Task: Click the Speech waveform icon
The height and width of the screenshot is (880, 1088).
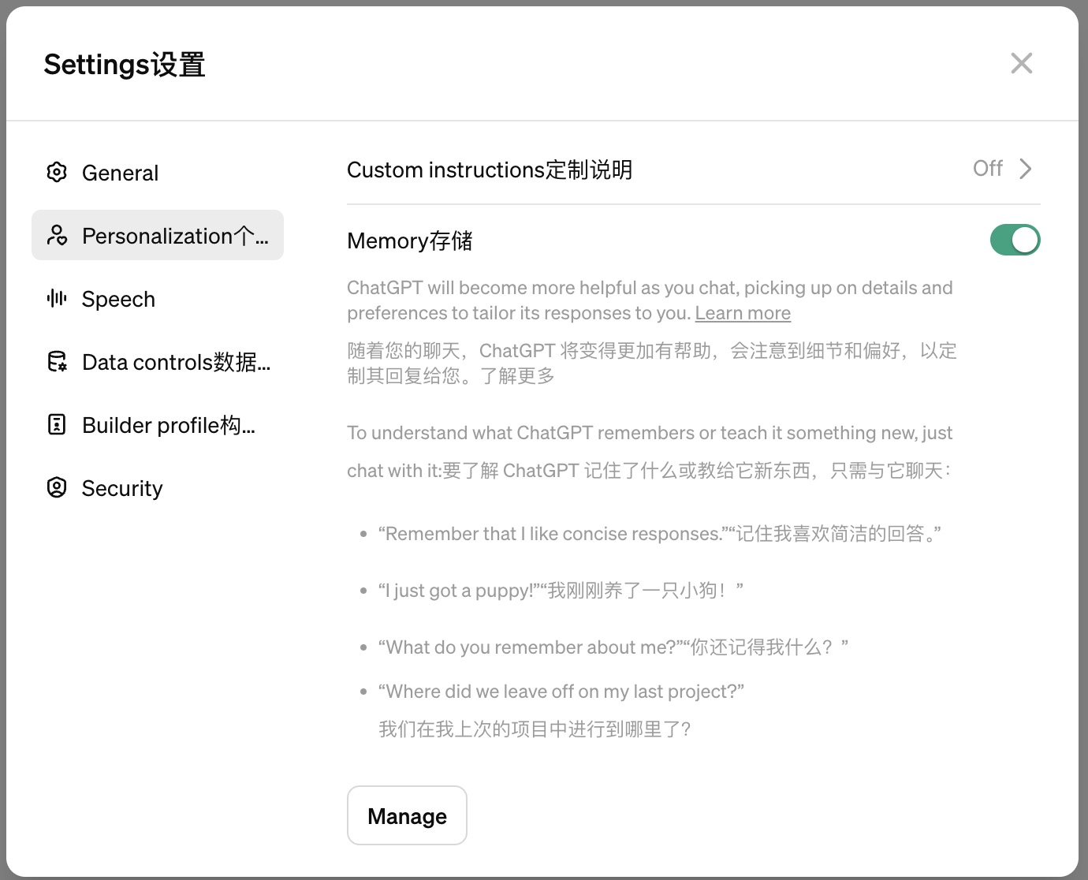Action: pyautogui.click(x=57, y=298)
